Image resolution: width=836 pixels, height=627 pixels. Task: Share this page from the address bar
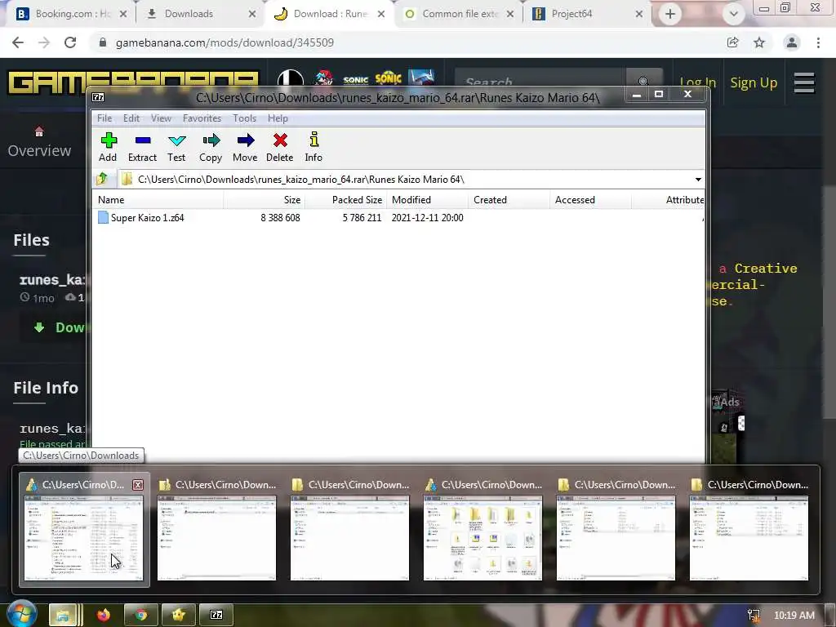(x=732, y=42)
